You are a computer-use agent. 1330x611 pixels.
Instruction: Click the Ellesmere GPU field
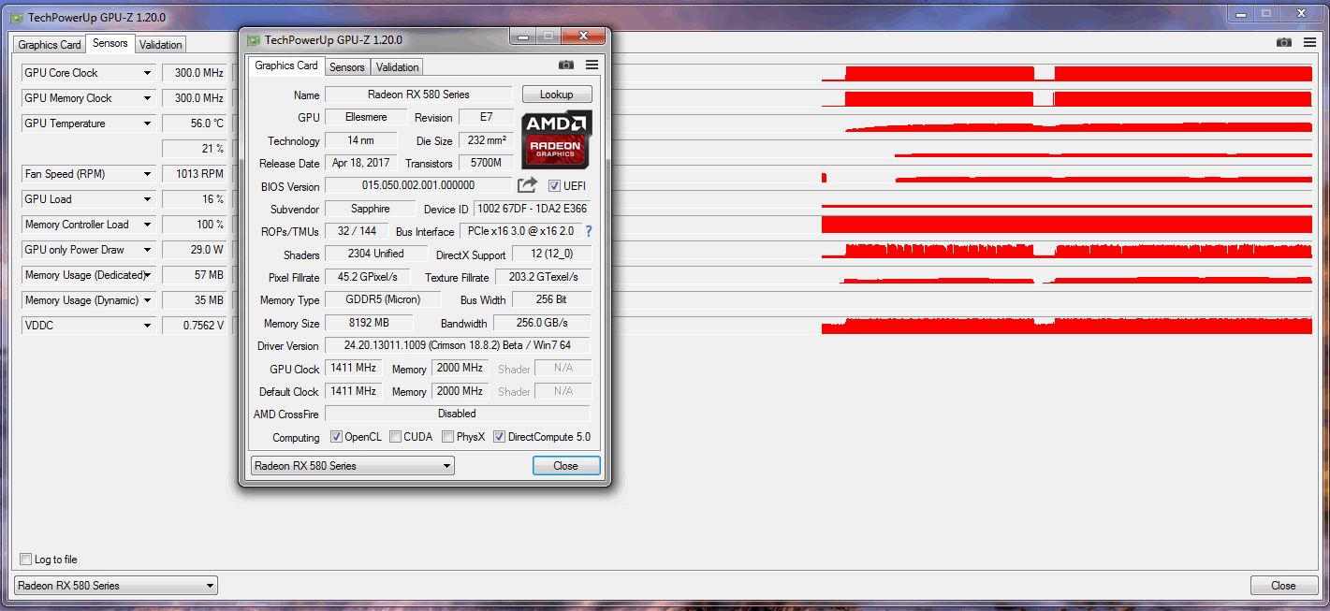click(367, 117)
